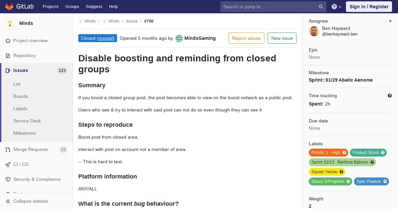Click the Merge Requests branch icon
Image resolution: width=398 pixels, height=209 pixels.
(8, 149)
